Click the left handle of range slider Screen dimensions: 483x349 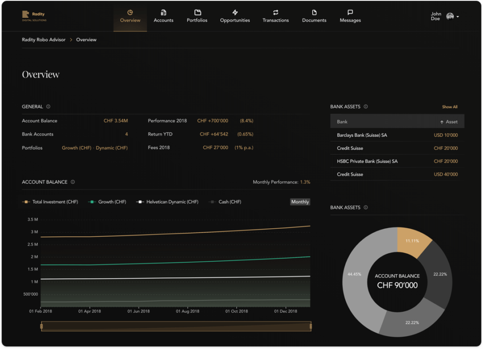tap(42, 326)
